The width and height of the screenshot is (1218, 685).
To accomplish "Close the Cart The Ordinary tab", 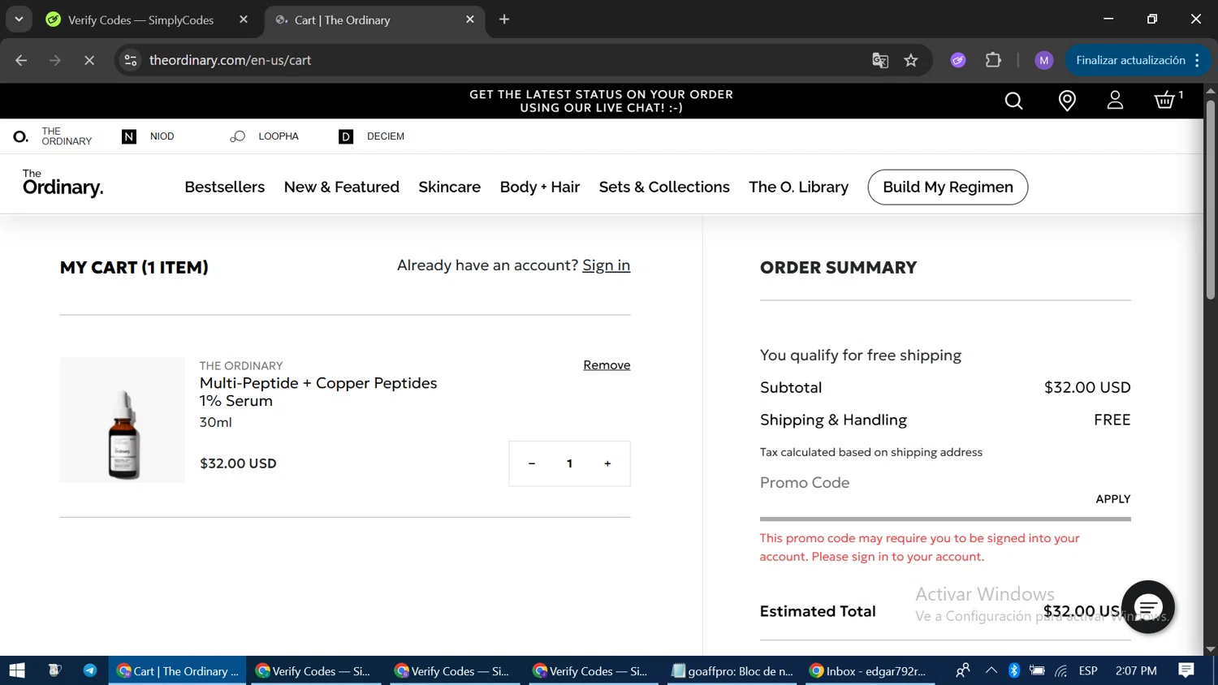I will pos(470,19).
